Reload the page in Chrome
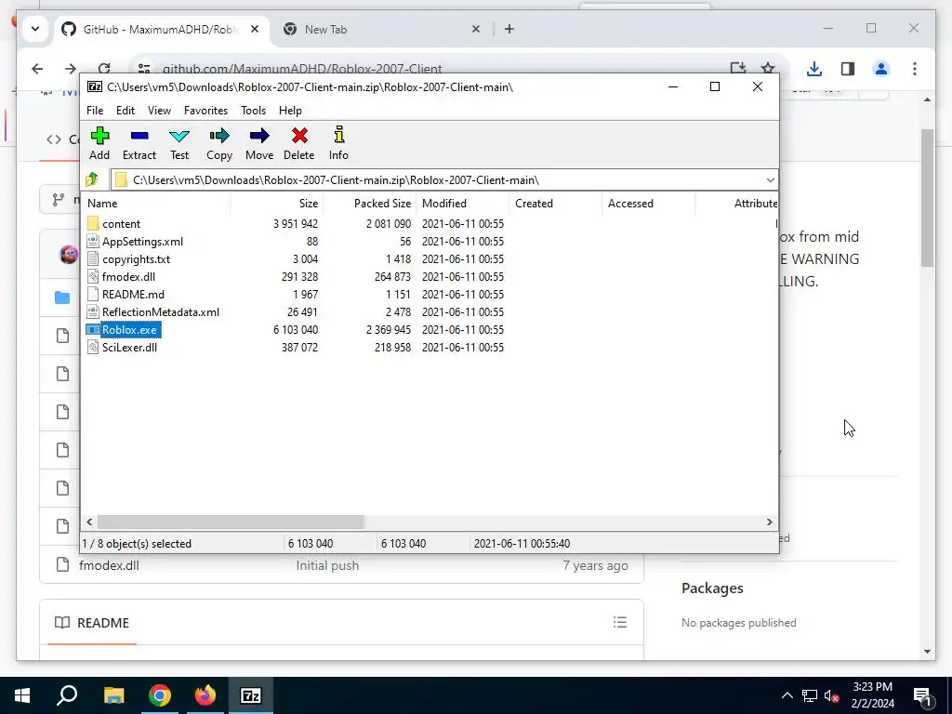 [104, 69]
